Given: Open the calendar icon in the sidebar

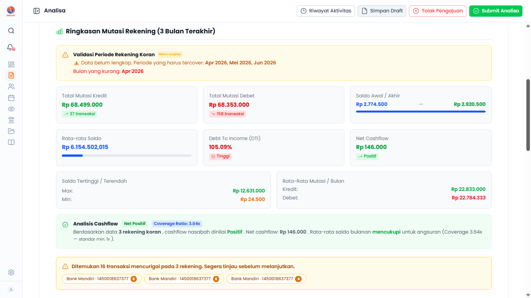Looking at the screenshot, I should click(11, 98).
